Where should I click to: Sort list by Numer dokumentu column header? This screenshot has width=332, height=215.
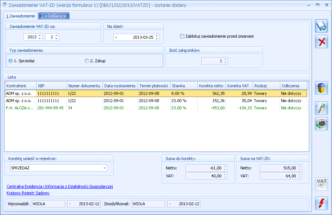[84, 86]
